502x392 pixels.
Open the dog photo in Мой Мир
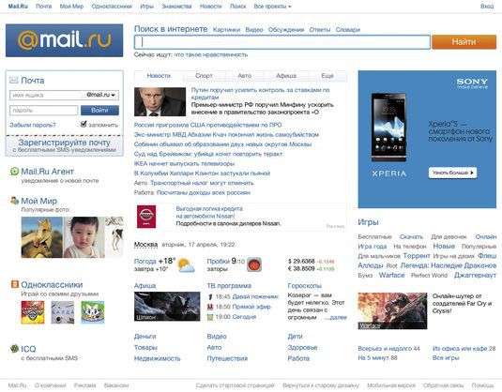tap(114, 237)
